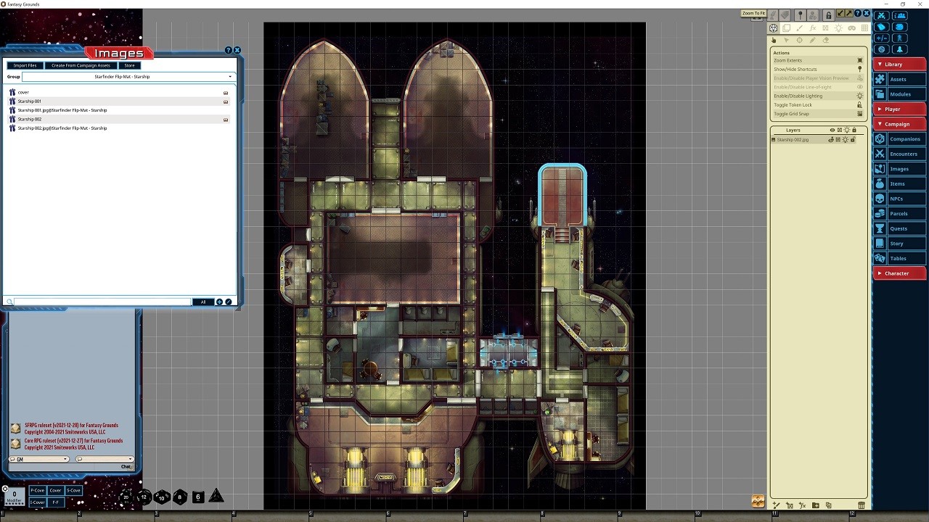Expand the Character sidebar section

tap(899, 273)
